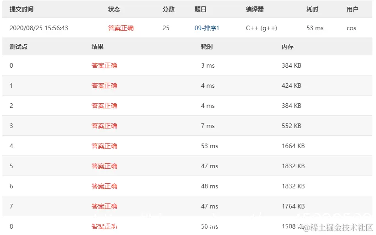Select the result for test point 1

[104, 85]
